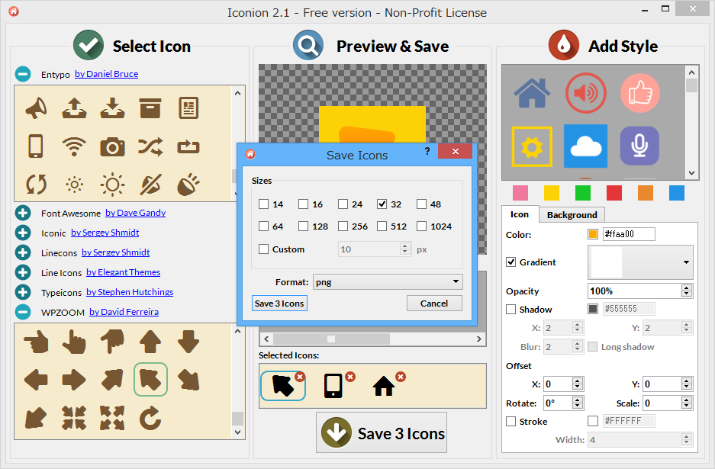Select the megaphone icon in Entypo
The height and width of the screenshot is (469, 715).
(36, 108)
